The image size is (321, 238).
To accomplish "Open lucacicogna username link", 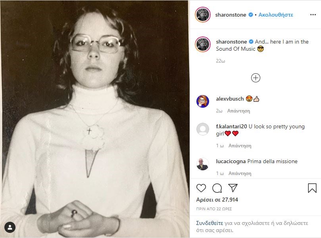I will [231, 162].
